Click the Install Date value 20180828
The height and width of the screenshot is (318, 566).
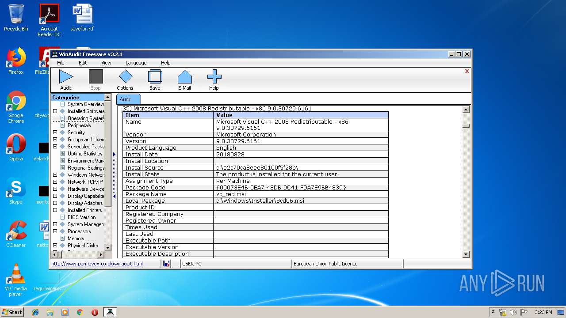pos(301,154)
